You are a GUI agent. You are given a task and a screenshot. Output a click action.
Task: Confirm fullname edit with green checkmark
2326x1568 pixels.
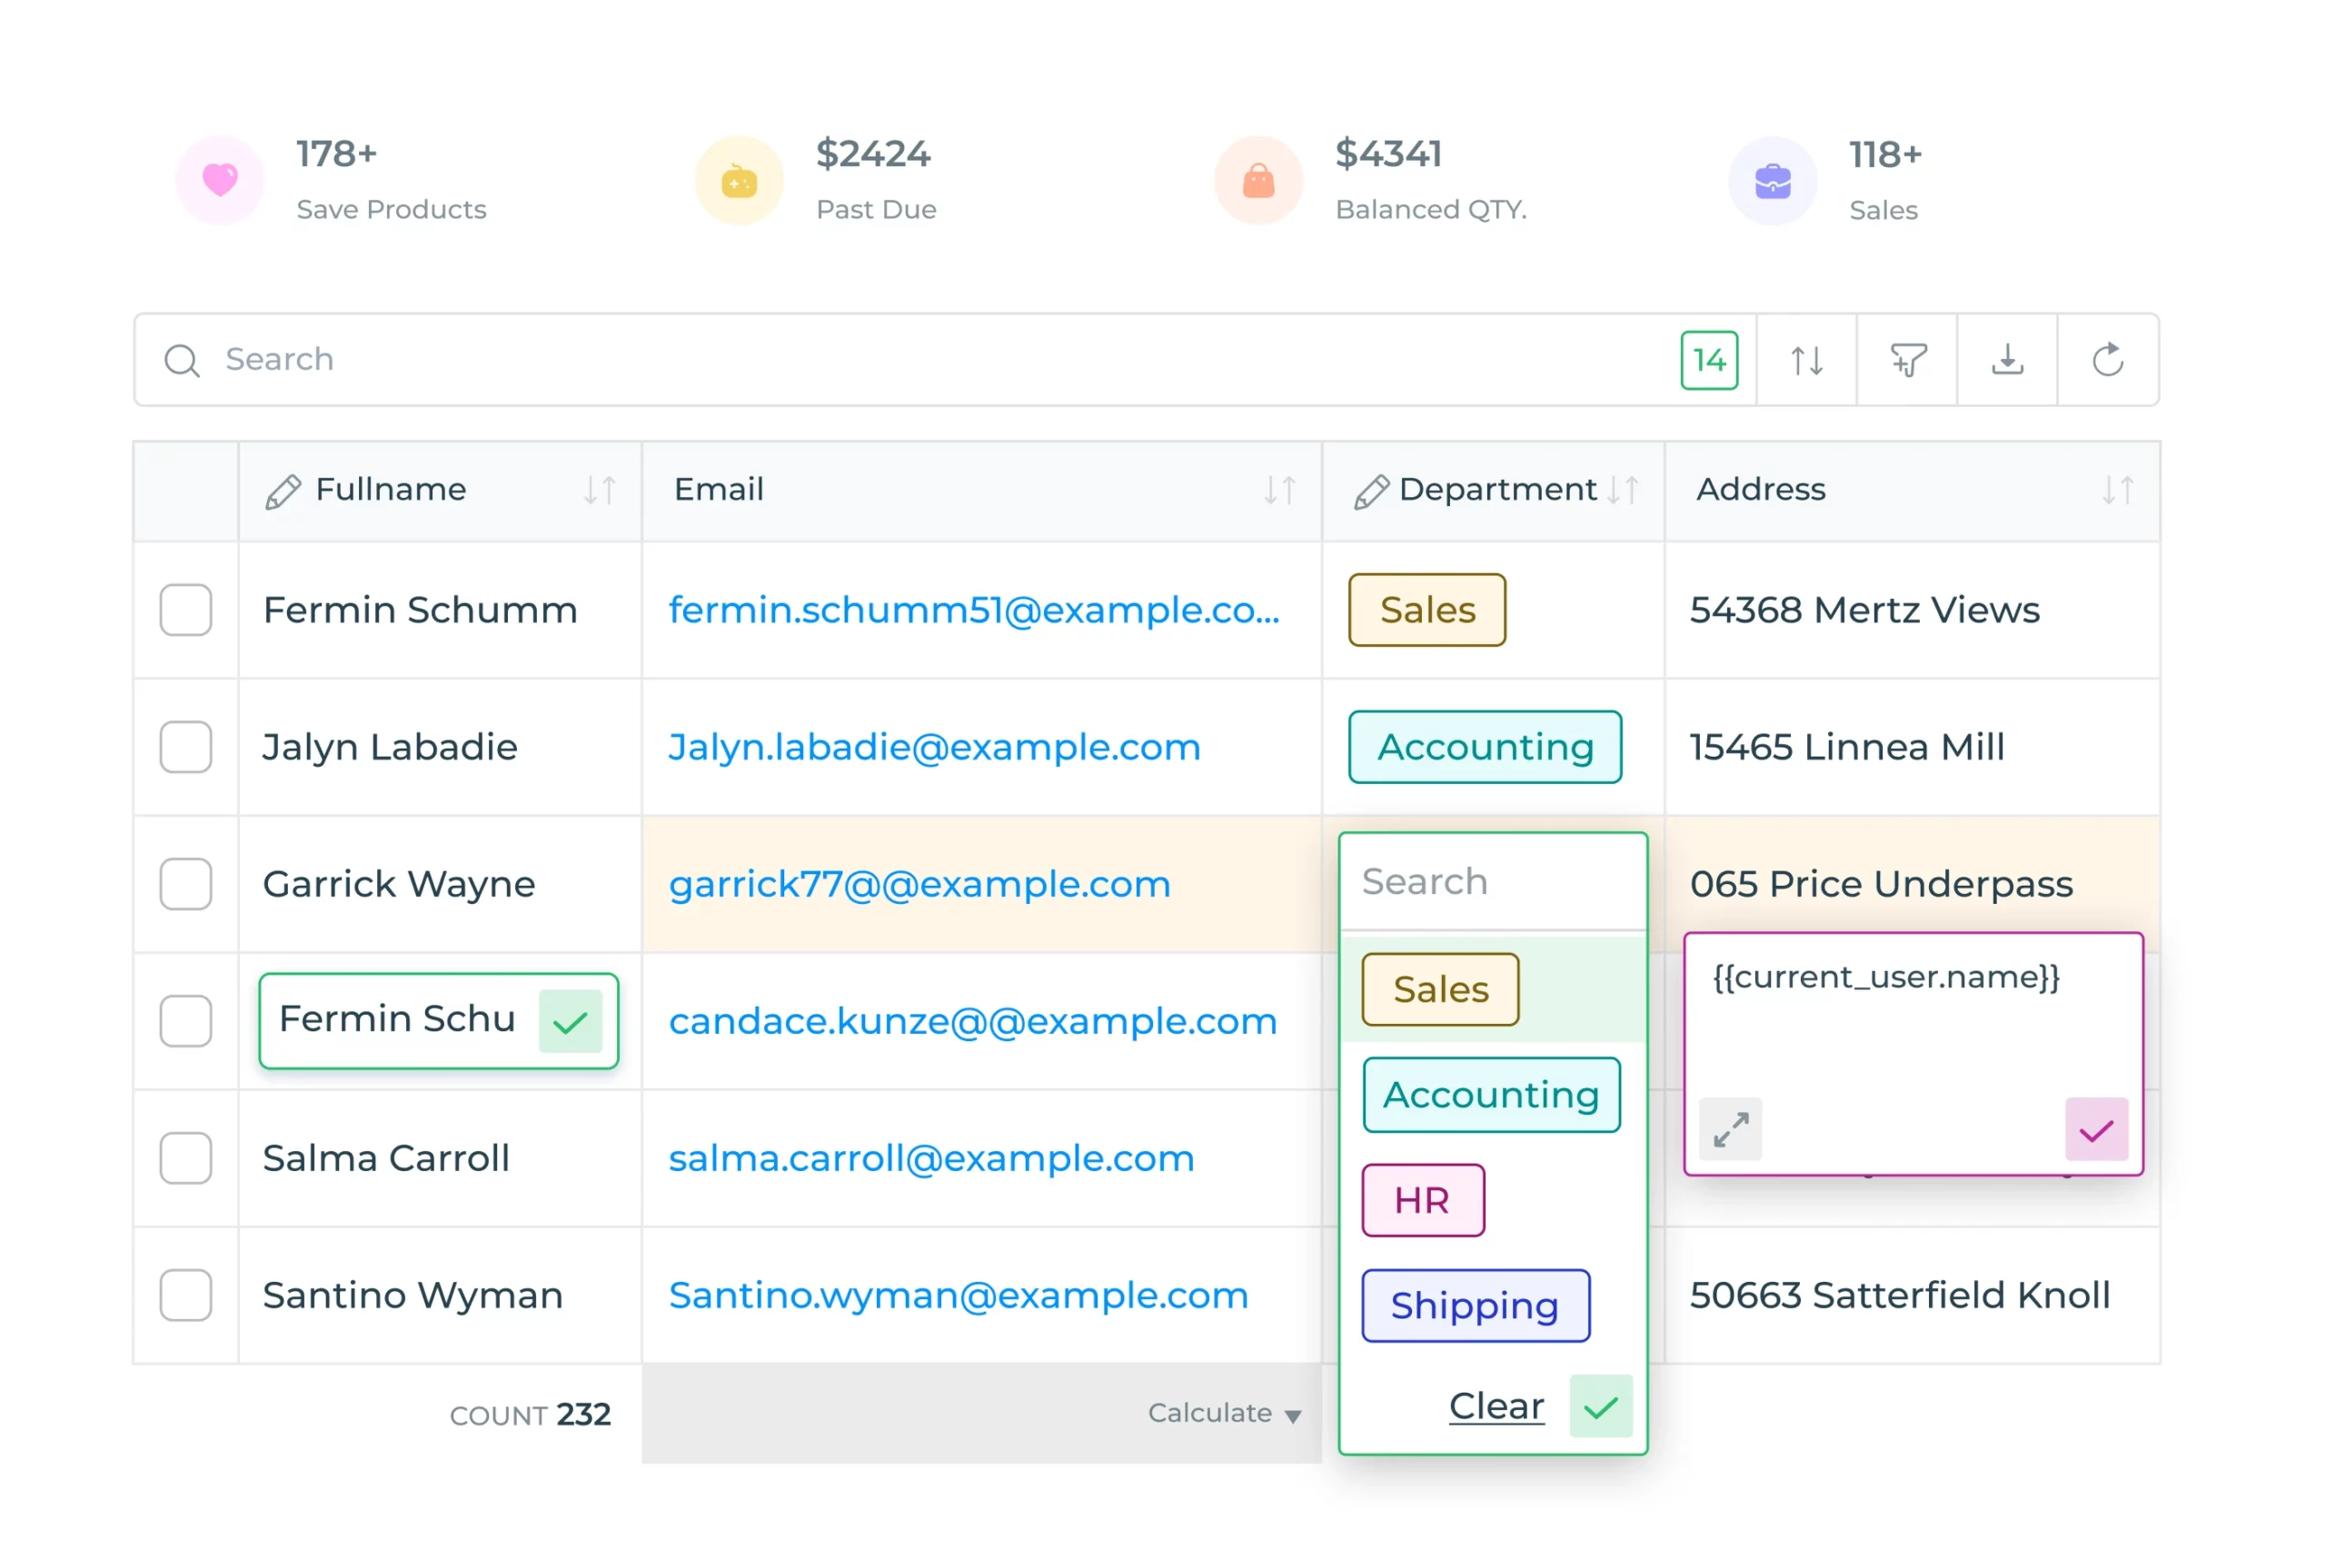[570, 1021]
